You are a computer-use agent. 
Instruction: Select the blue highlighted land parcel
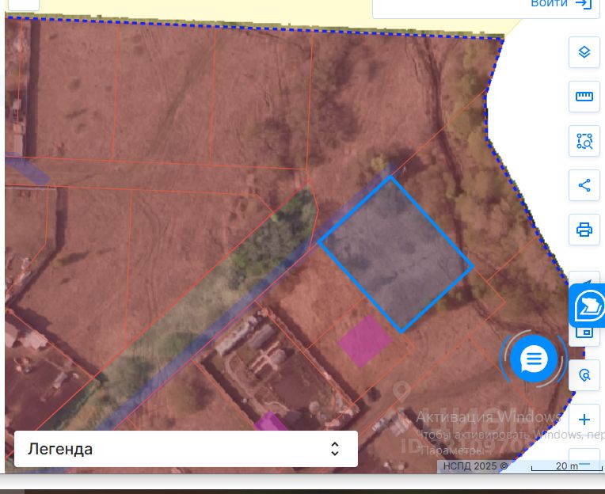(x=396, y=254)
